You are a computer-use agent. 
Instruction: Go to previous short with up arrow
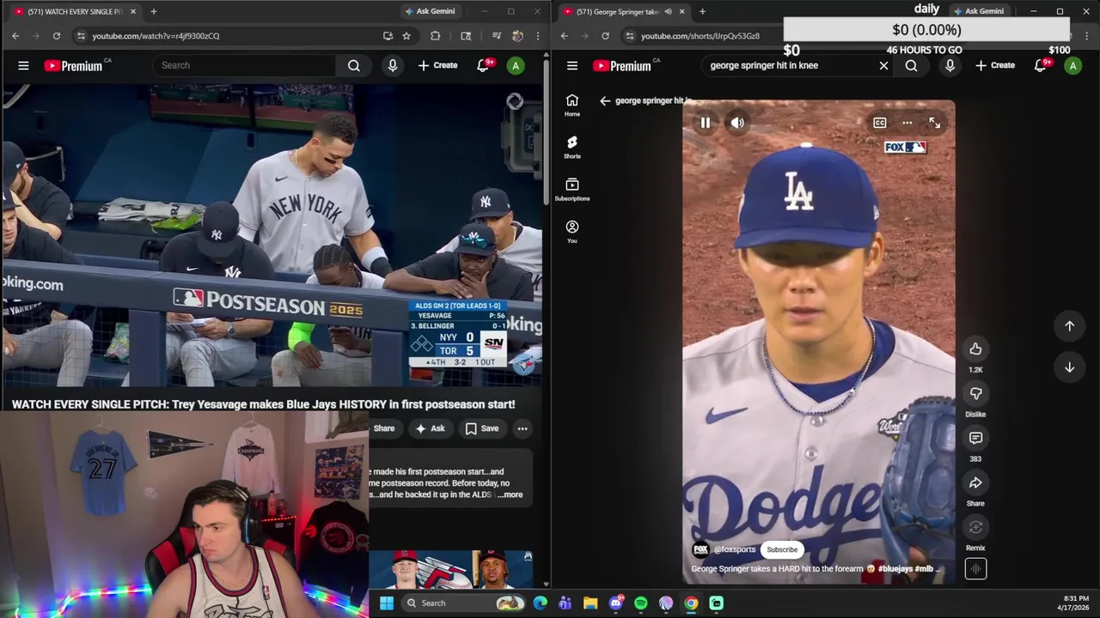click(1069, 326)
